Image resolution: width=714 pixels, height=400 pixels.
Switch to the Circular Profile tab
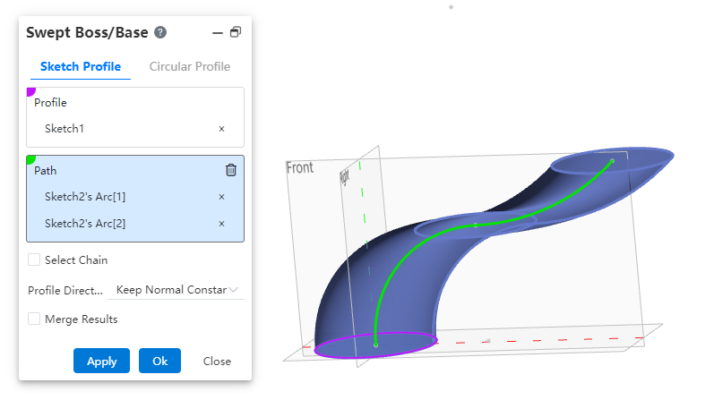pos(190,66)
